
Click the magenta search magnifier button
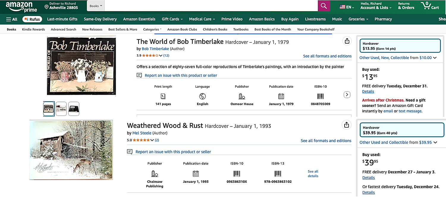click(324, 6)
